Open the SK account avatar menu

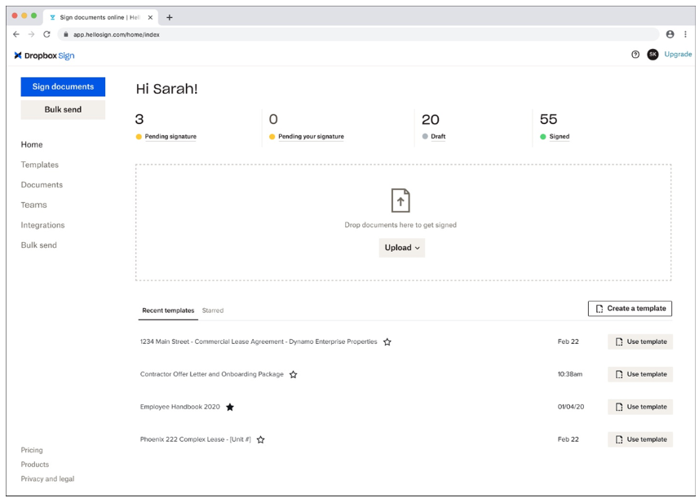tap(652, 54)
